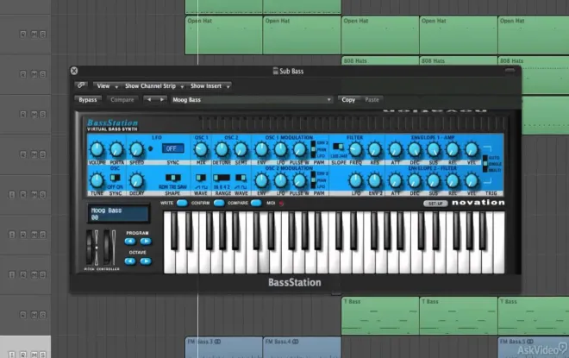Toggle the OSC 1 Modulation PWM source switch
Viewport: 569px width, 358px height.
[x=313, y=149]
